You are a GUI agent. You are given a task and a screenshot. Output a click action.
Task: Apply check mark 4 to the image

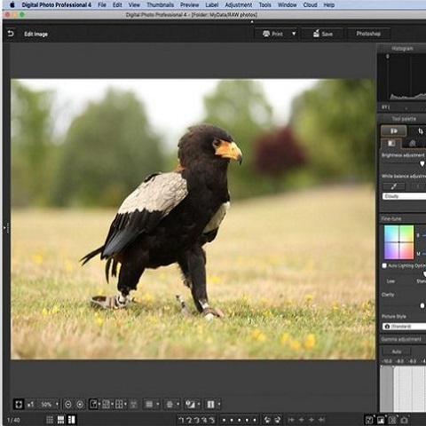point(204,420)
